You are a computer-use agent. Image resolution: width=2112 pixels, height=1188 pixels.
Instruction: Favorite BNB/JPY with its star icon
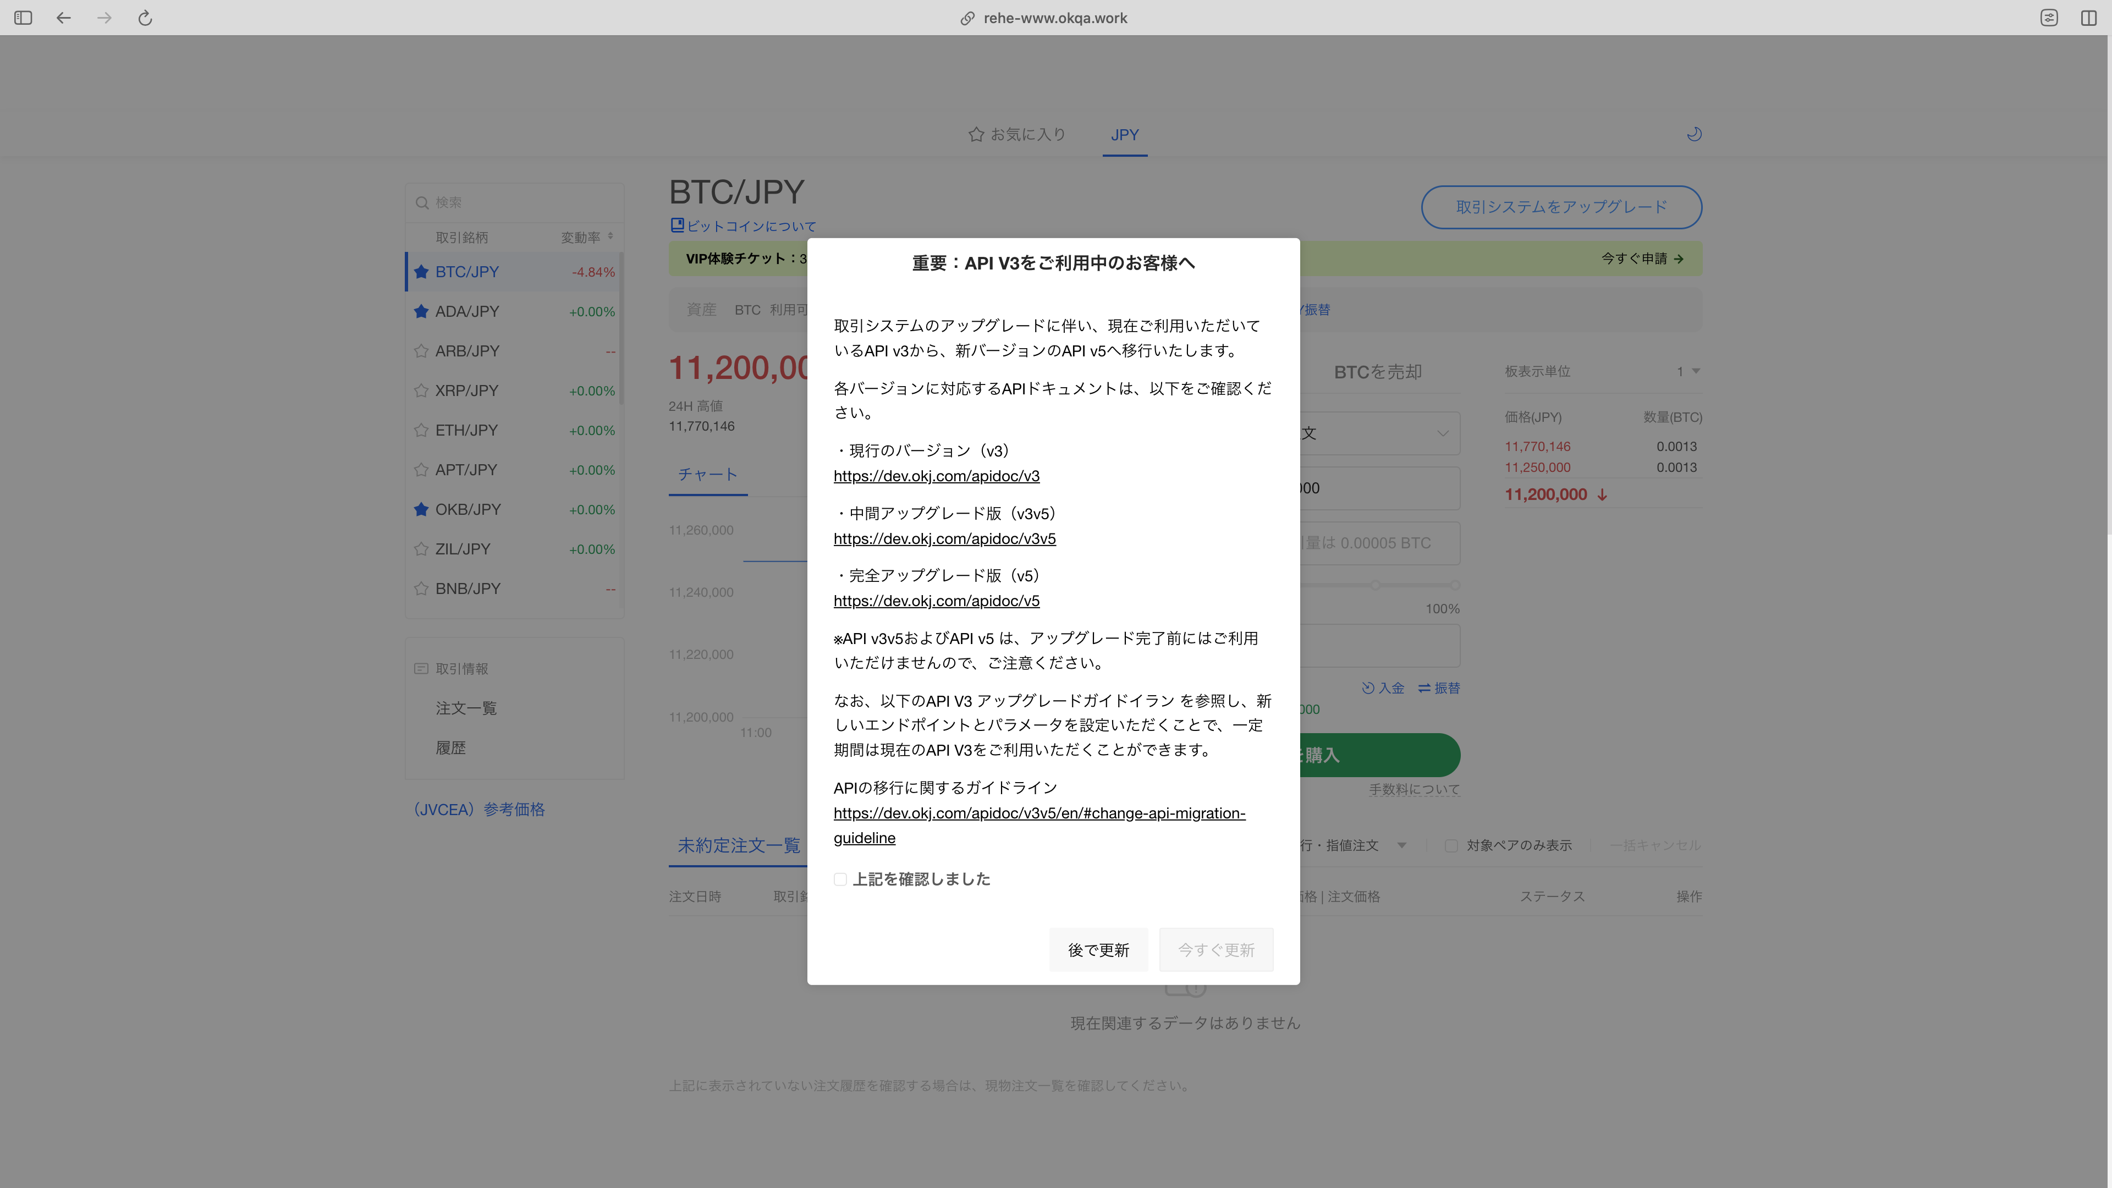point(421,588)
